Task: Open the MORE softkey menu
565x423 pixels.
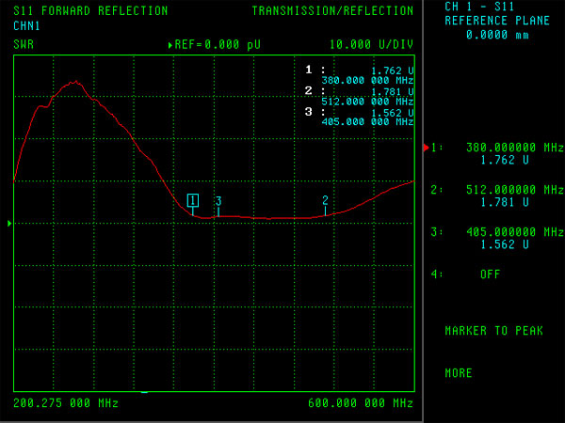Action: [459, 373]
